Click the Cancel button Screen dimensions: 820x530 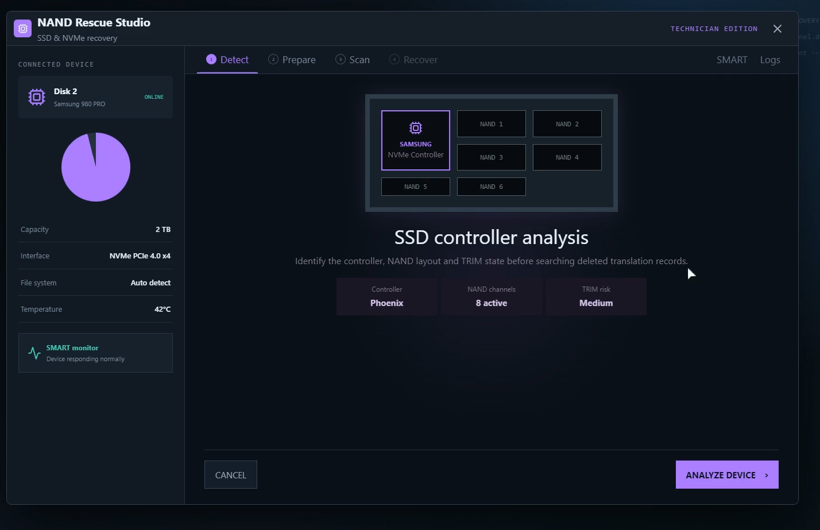[231, 475]
